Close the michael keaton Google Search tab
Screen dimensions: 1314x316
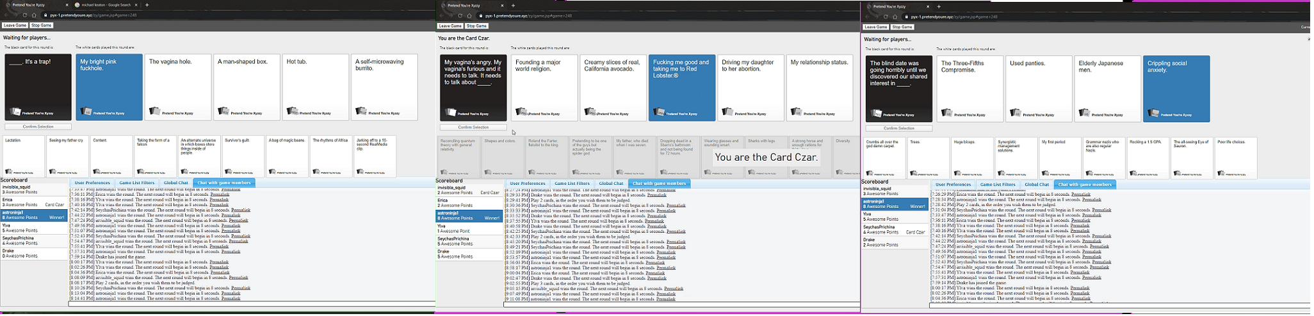pos(136,5)
